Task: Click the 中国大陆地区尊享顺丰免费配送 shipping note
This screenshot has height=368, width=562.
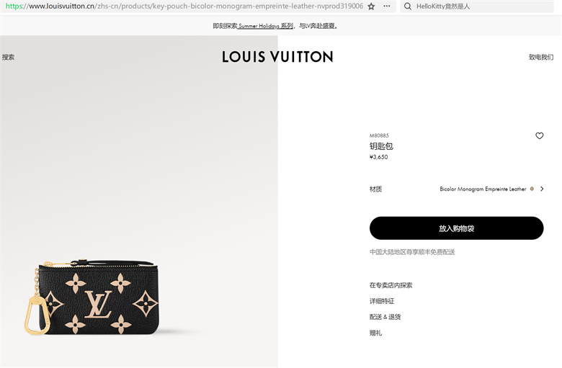Action: [412, 252]
